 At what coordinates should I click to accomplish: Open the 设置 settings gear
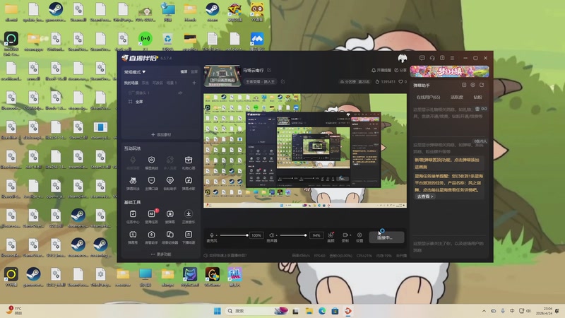(x=359, y=237)
